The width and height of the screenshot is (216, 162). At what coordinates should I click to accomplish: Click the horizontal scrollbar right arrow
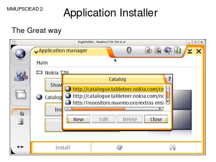click(x=160, y=108)
